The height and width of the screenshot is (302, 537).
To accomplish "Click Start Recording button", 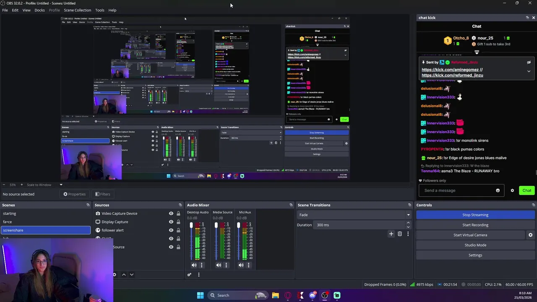I will tap(475, 225).
